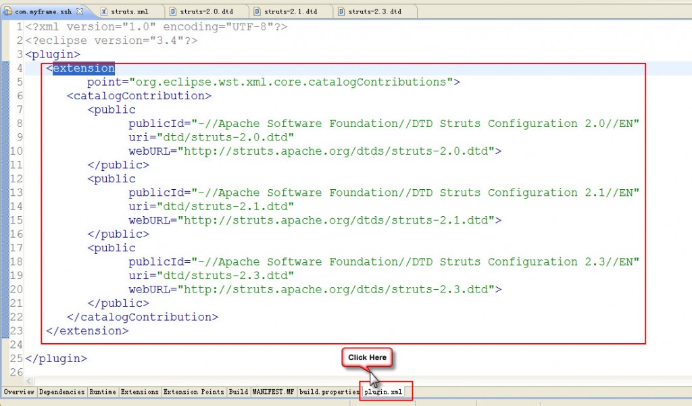Click the DTD icon on struts-2.1.dtd tab

[x=257, y=11]
